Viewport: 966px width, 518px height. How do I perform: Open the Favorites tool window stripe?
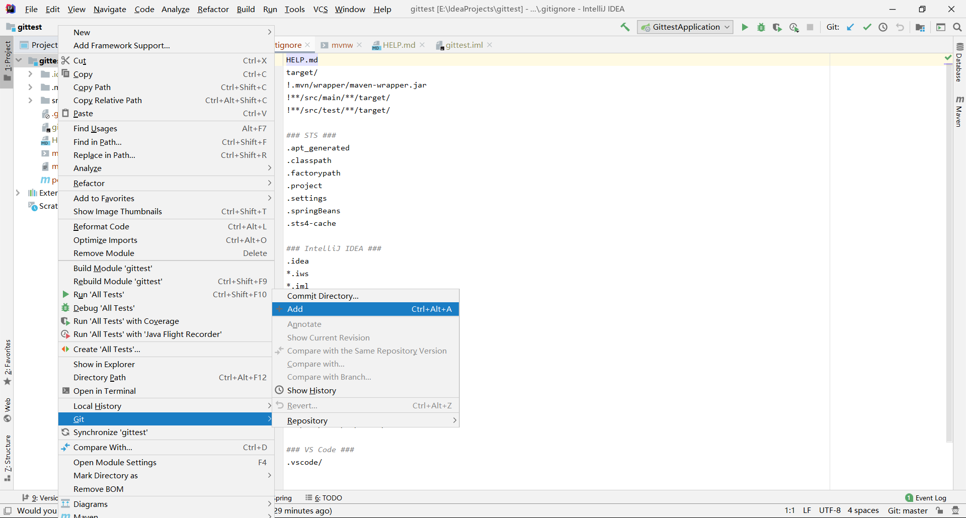(x=8, y=362)
